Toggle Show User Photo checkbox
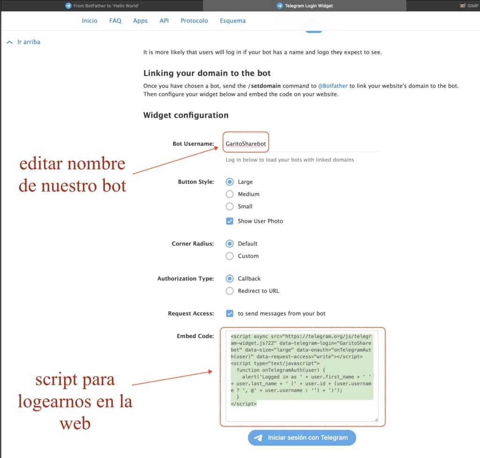This screenshot has width=480, height=458. pos(230,221)
